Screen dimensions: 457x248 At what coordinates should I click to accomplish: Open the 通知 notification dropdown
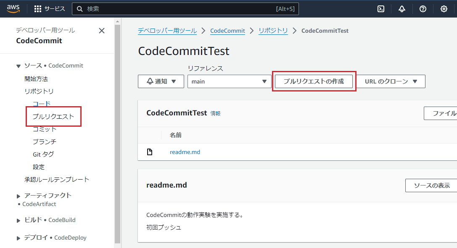point(161,81)
